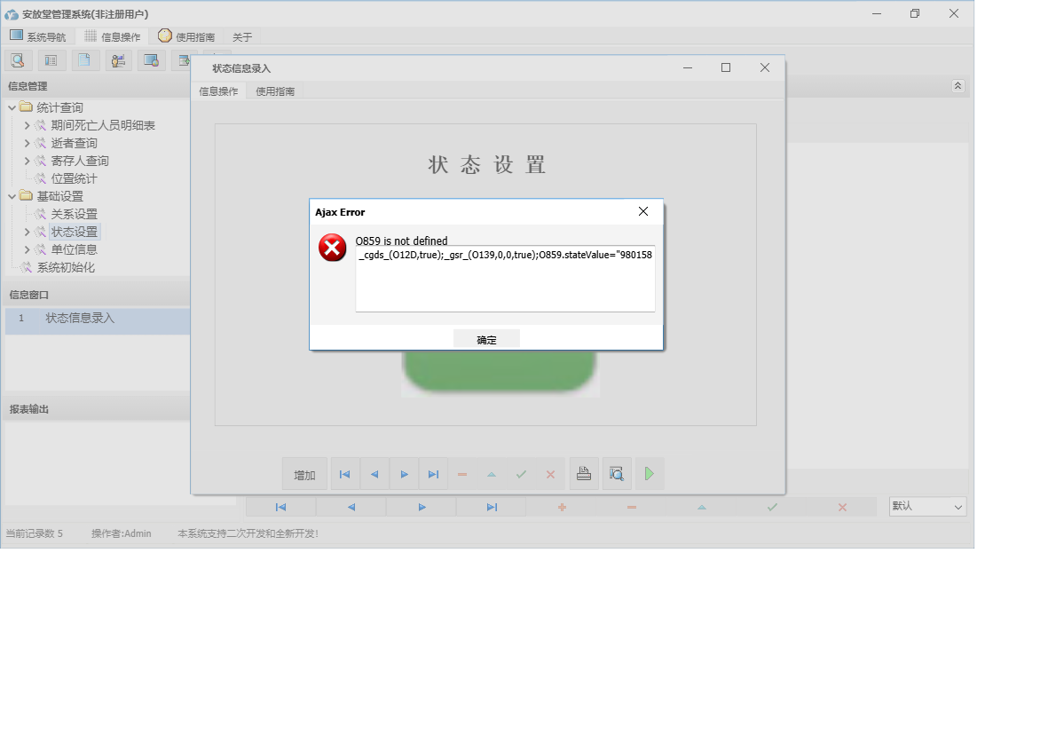Go to next record in 状态信息录入 window
Image resolution: width=1056 pixels, height=734 pixels.
click(x=404, y=474)
